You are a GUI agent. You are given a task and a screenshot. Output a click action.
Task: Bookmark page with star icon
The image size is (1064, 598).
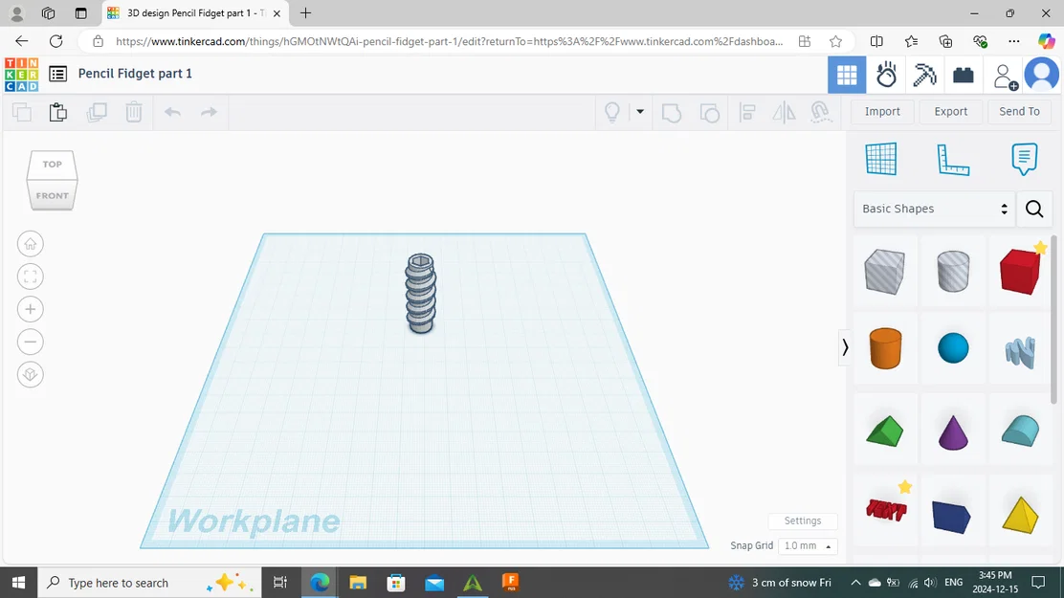pyautogui.click(x=835, y=41)
